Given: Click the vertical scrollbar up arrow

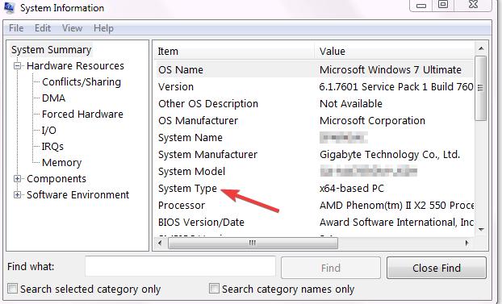Looking at the screenshot, I should point(481,48).
